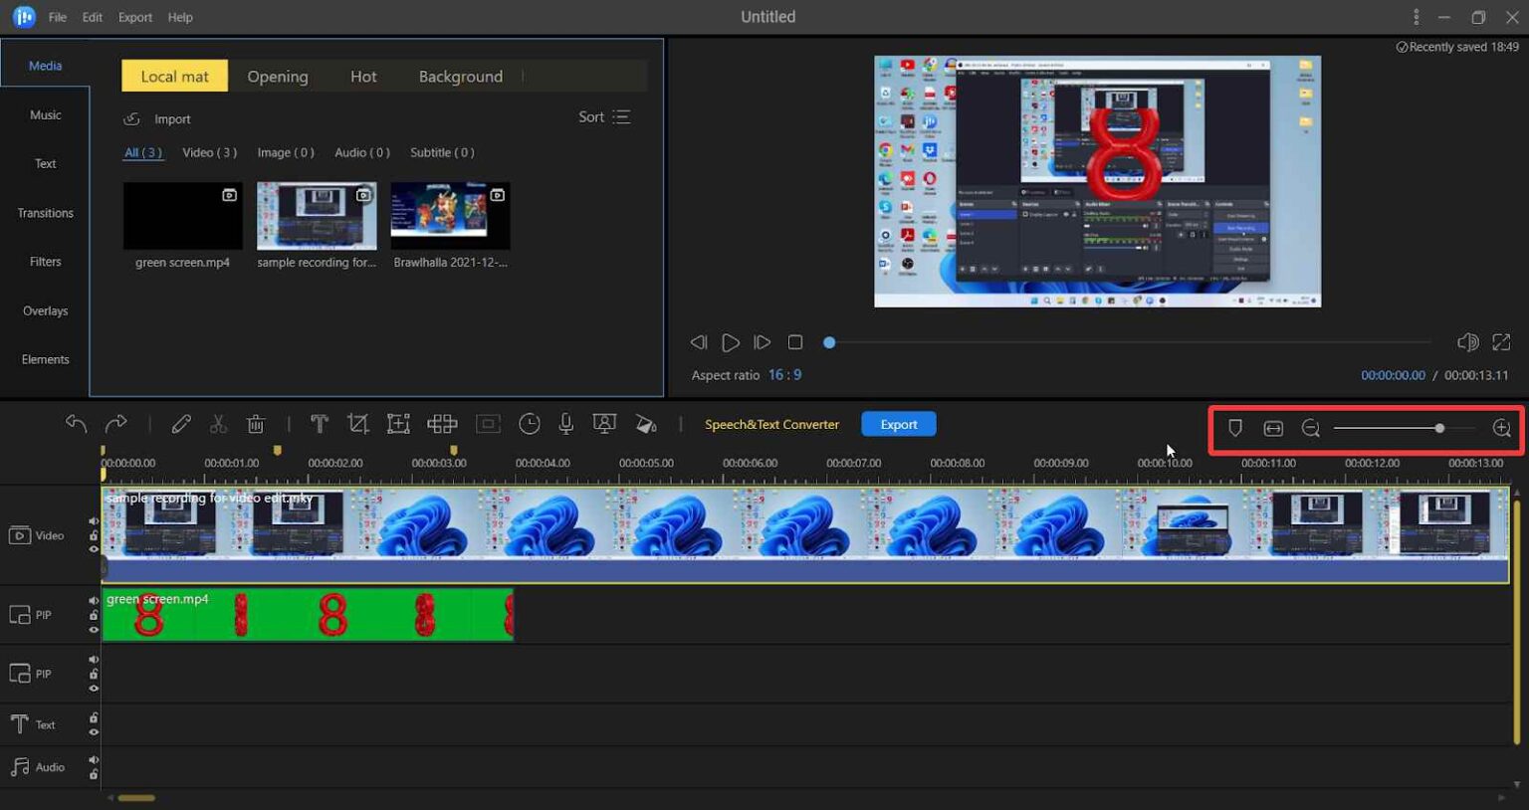The height and width of the screenshot is (810, 1529).
Task: Hide the Text track with eye icon
Action: pos(94,732)
